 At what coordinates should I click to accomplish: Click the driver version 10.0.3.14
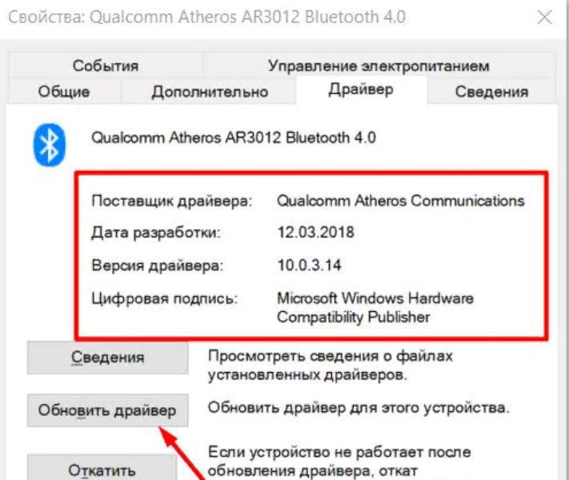tap(309, 266)
